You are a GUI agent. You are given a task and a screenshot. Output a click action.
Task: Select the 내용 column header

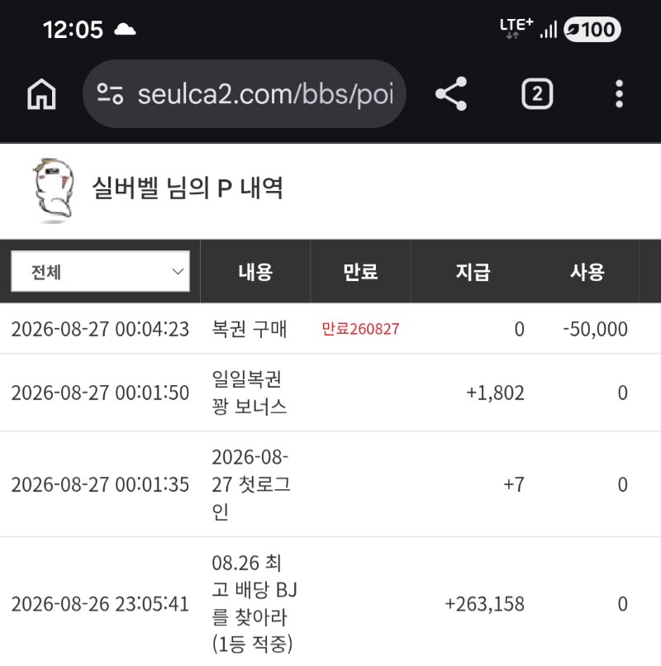255,272
